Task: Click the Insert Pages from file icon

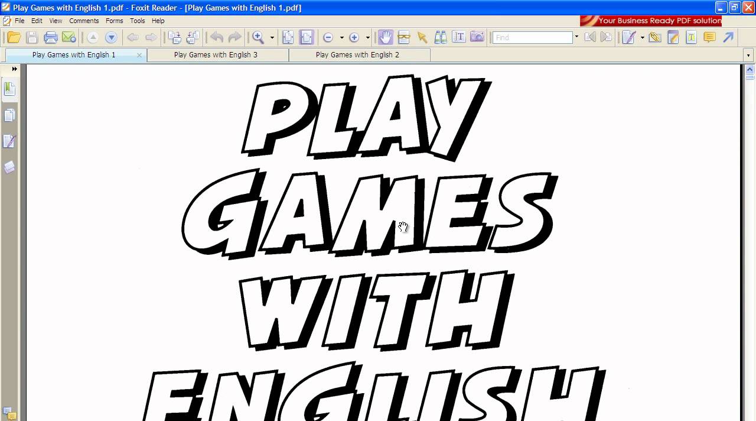Action: [x=175, y=37]
